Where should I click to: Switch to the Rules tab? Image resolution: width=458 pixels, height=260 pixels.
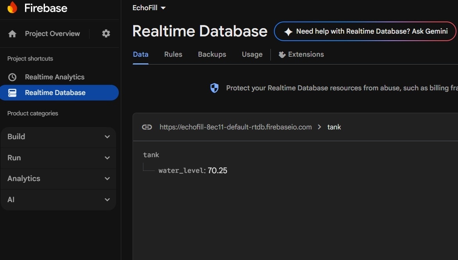(173, 54)
